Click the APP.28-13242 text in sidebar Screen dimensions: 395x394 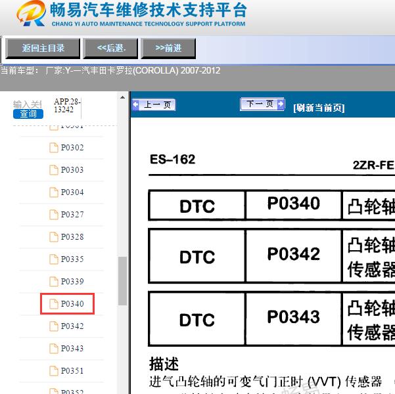tap(67, 106)
